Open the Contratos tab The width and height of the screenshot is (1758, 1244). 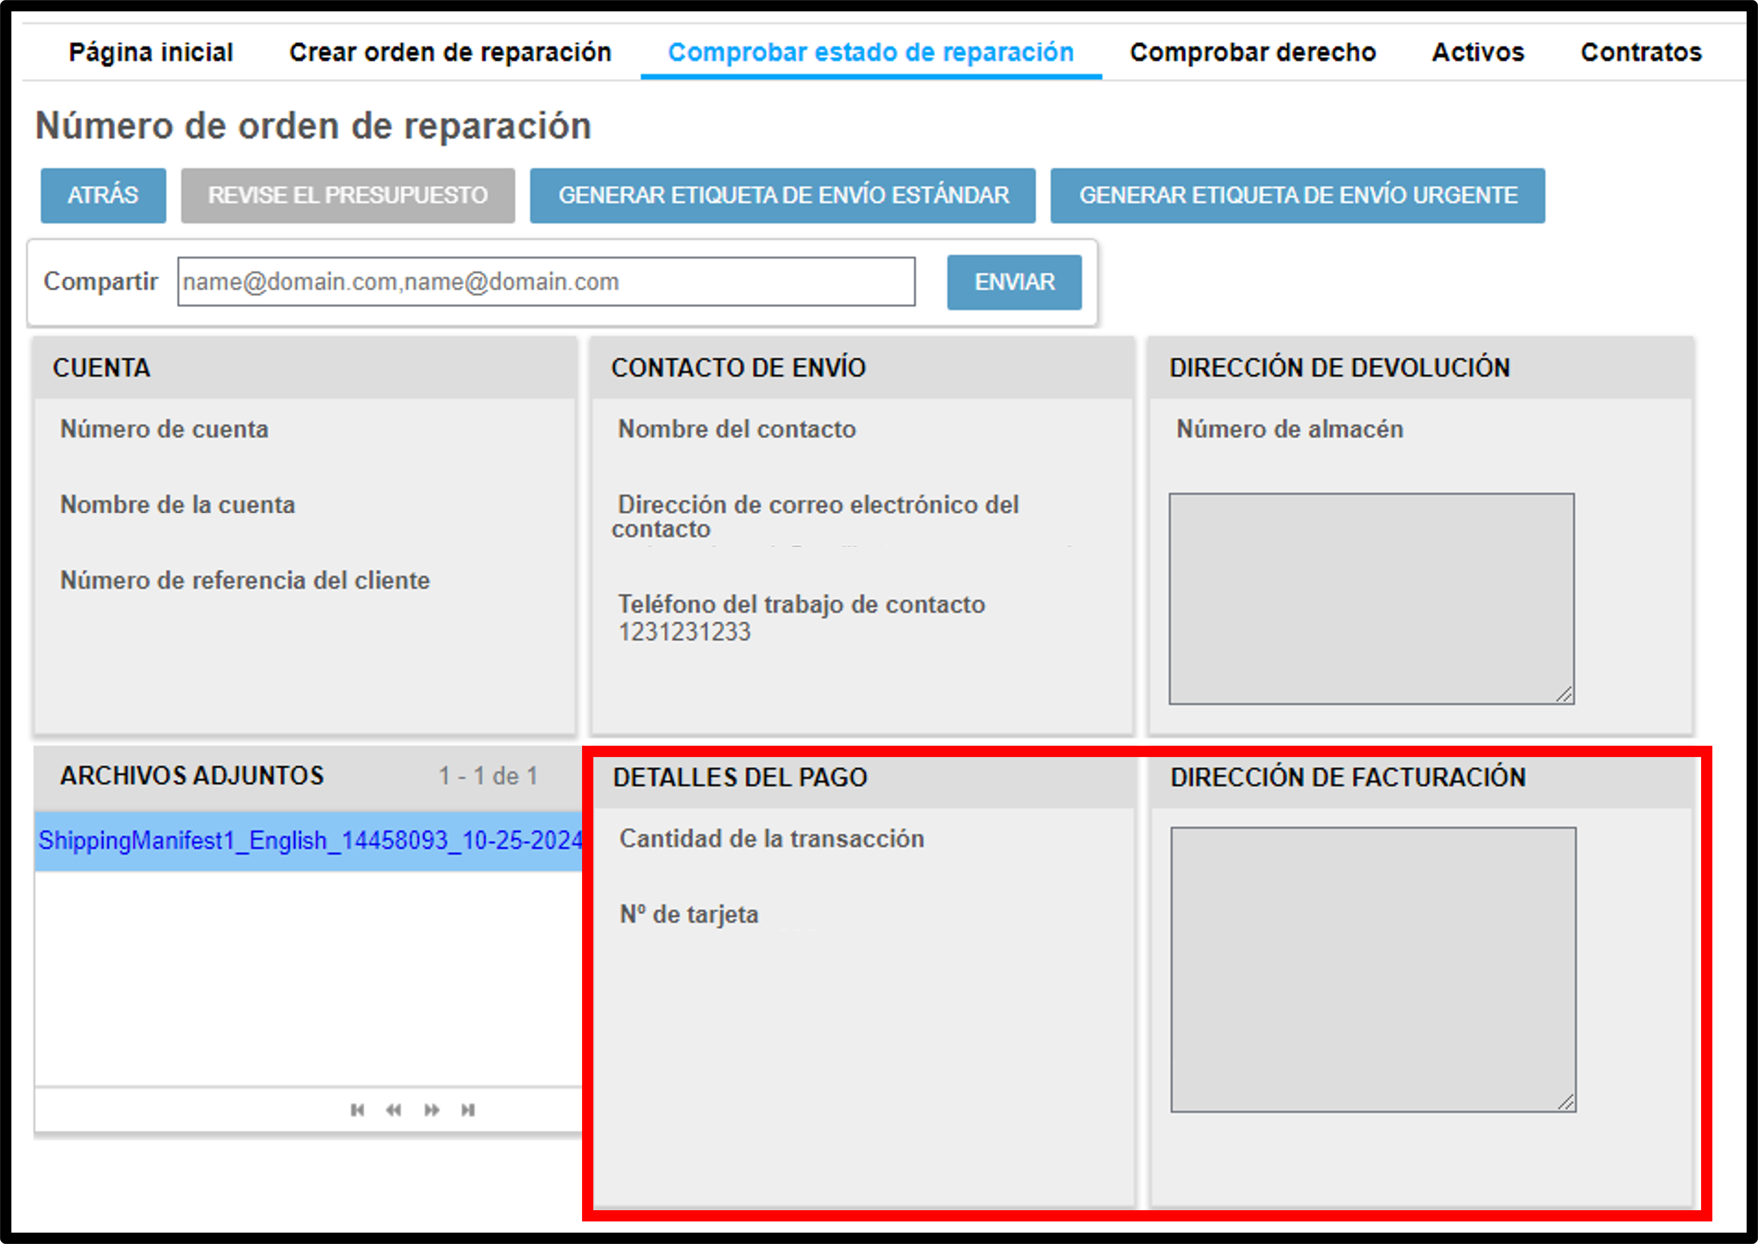[x=1641, y=52]
